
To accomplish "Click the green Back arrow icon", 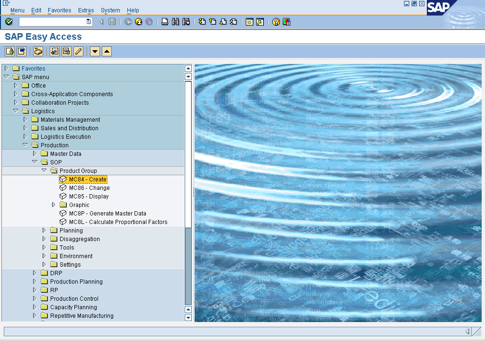I will [x=128, y=22].
